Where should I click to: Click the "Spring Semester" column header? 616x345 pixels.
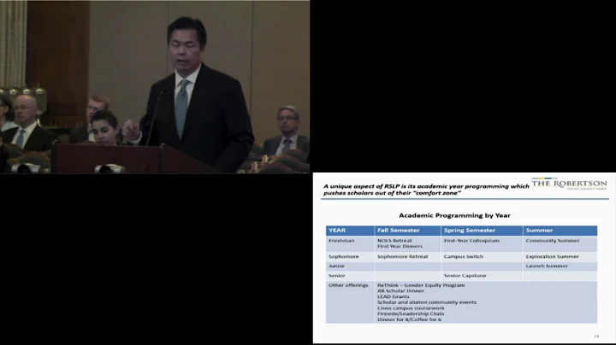[470, 231]
